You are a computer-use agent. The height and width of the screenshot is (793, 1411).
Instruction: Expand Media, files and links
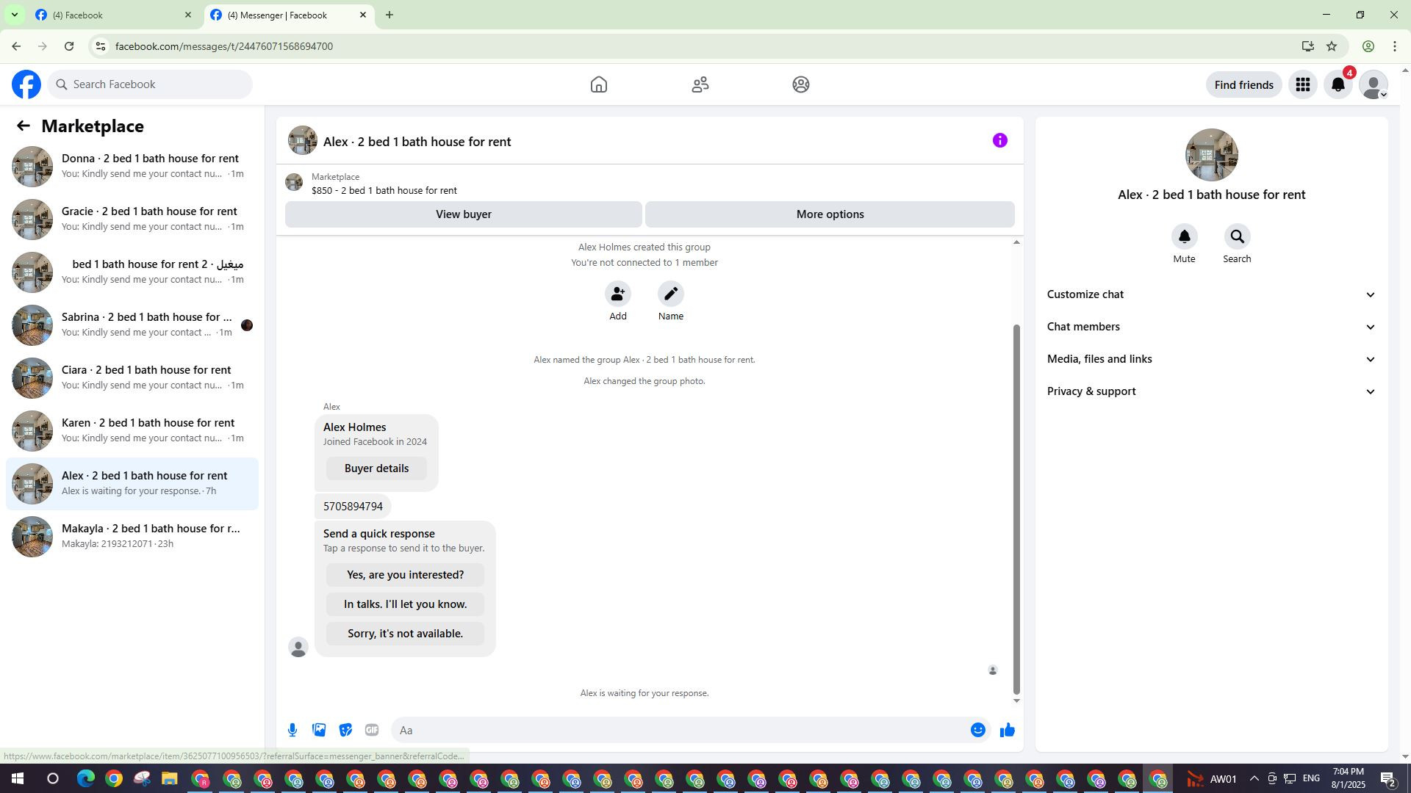(x=1210, y=359)
